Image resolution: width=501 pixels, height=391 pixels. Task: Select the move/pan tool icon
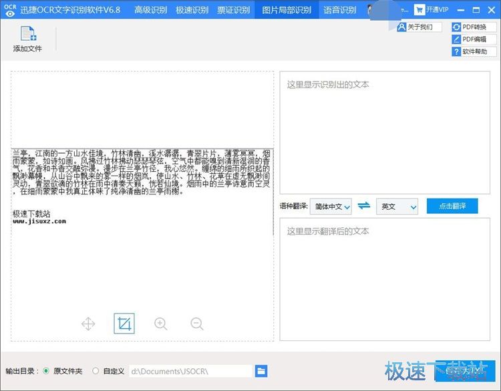(x=88, y=323)
